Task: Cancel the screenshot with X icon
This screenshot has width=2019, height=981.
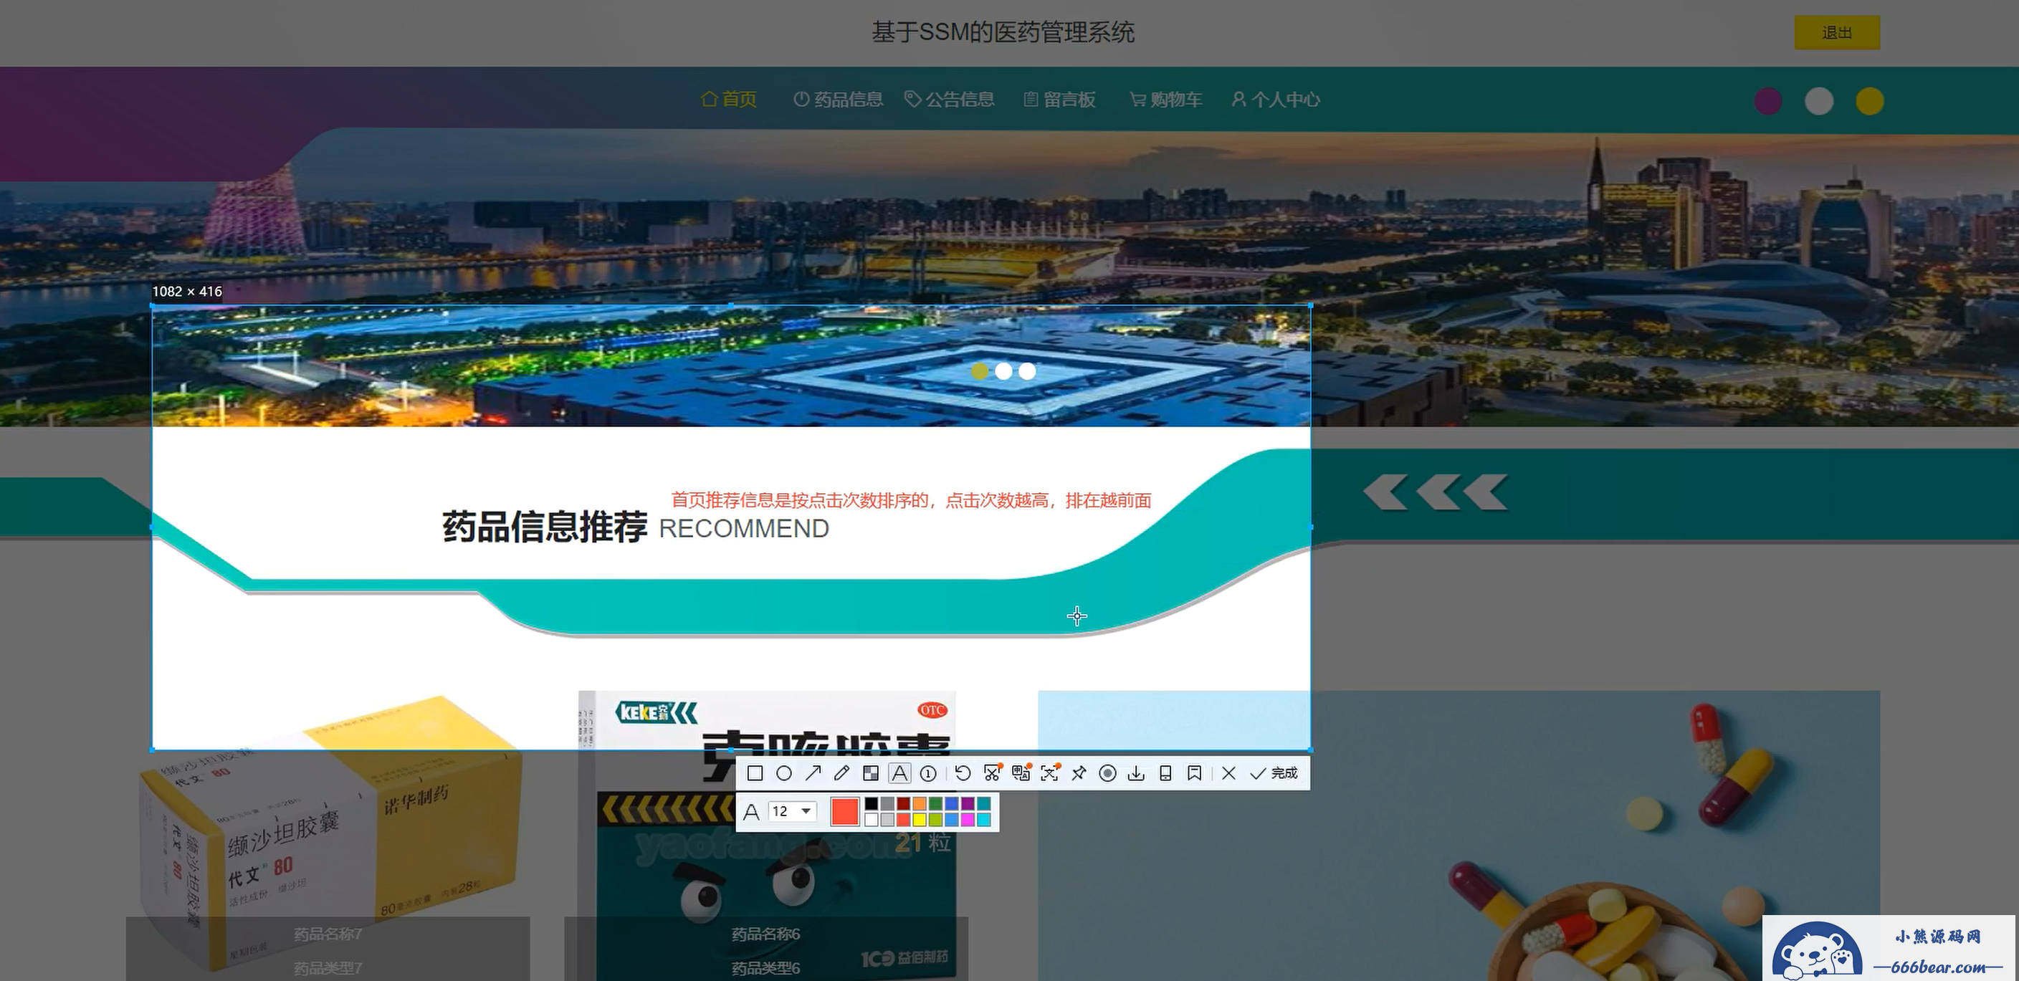Action: click(1229, 773)
